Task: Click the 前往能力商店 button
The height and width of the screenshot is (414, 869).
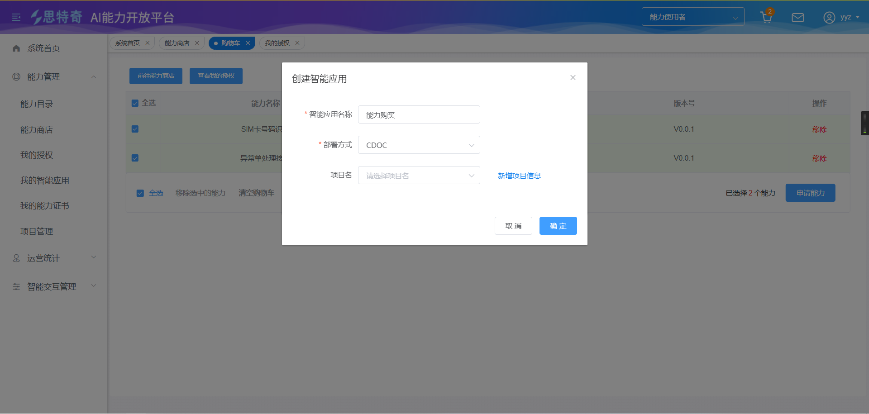Action: pyautogui.click(x=156, y=76)
